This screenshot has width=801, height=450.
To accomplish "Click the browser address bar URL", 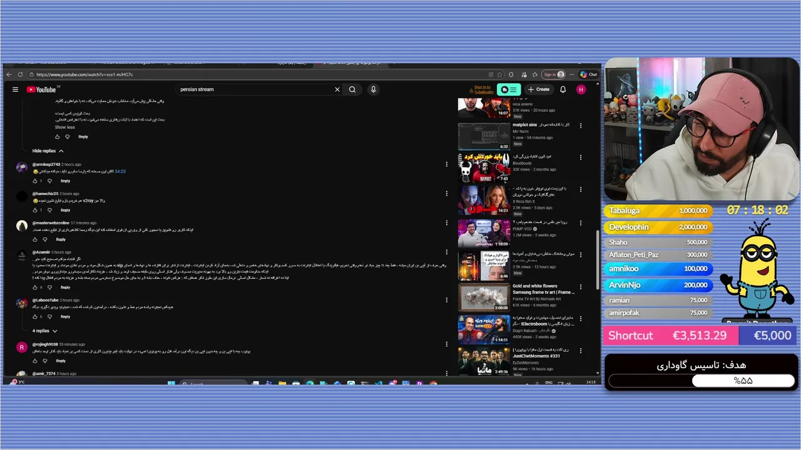I will coord(84,74).
